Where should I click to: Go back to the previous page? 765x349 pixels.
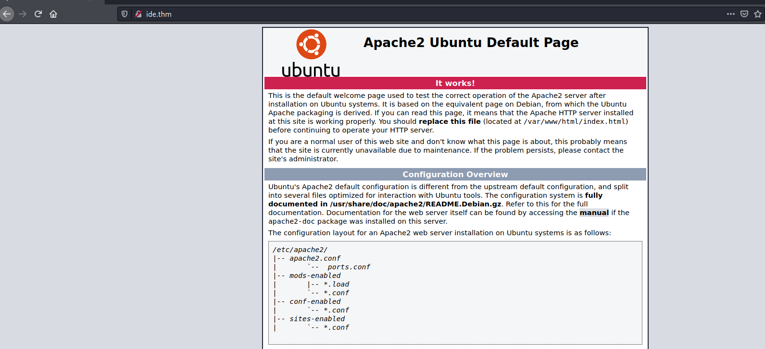(x=7, y=14)
